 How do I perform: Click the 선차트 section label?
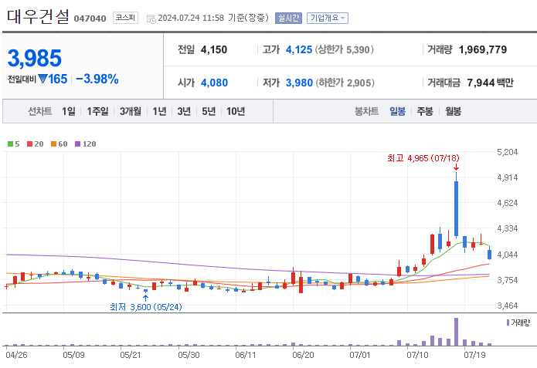[39, 111]
